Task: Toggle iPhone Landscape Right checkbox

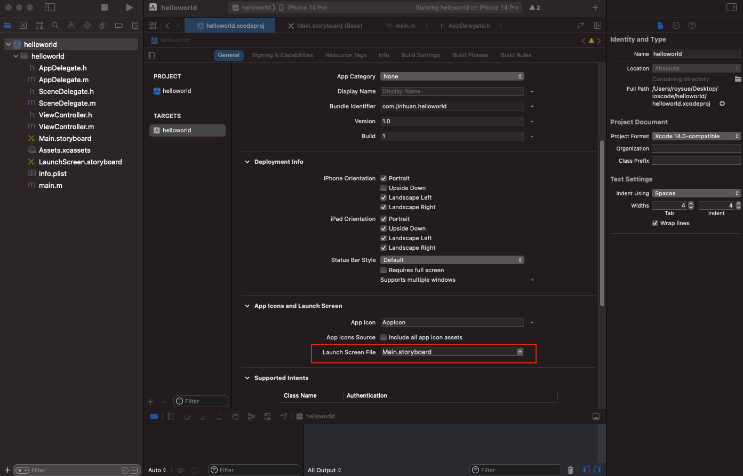Action: (383, 207)
